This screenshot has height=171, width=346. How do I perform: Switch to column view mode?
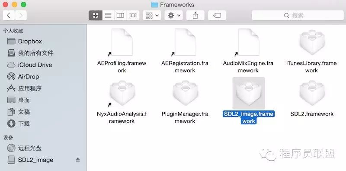point(120,15)
